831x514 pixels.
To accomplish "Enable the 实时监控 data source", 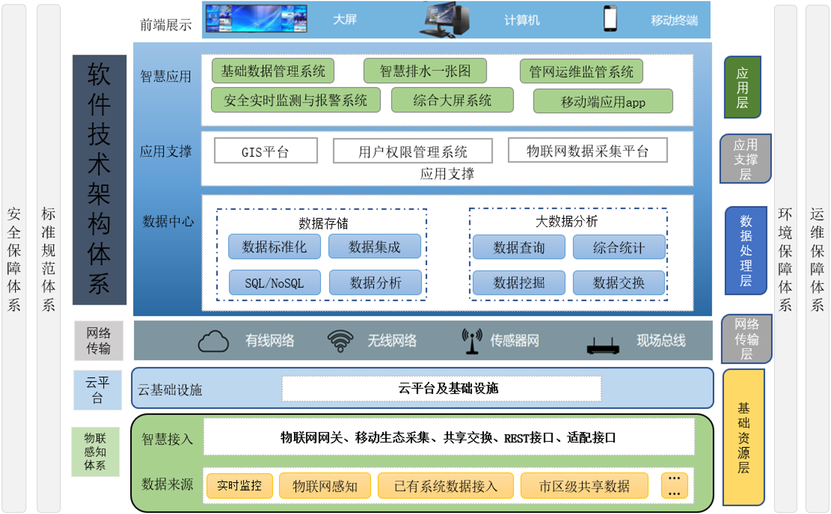I will click(240, 486).
